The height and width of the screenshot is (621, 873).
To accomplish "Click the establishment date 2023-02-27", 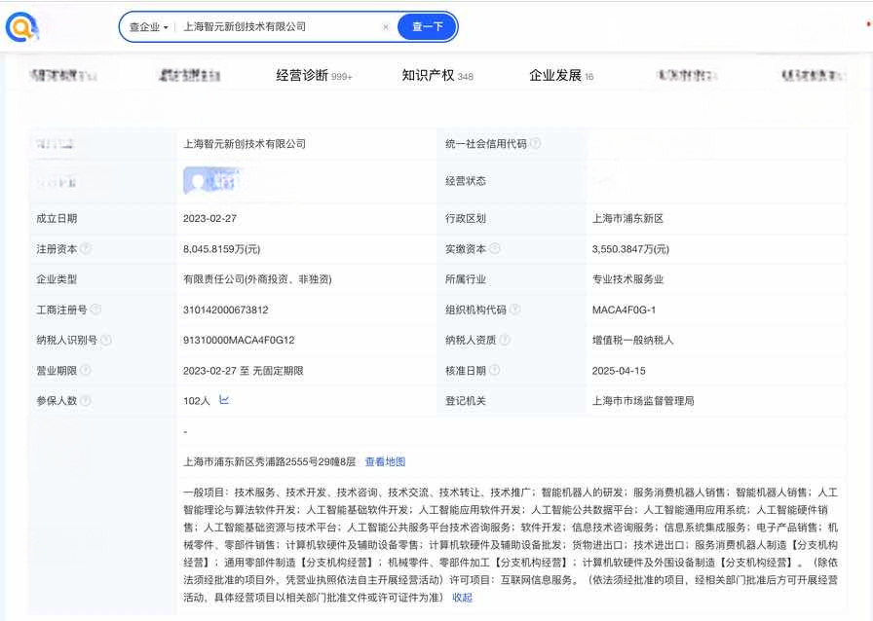I will [x=209, y=219].
